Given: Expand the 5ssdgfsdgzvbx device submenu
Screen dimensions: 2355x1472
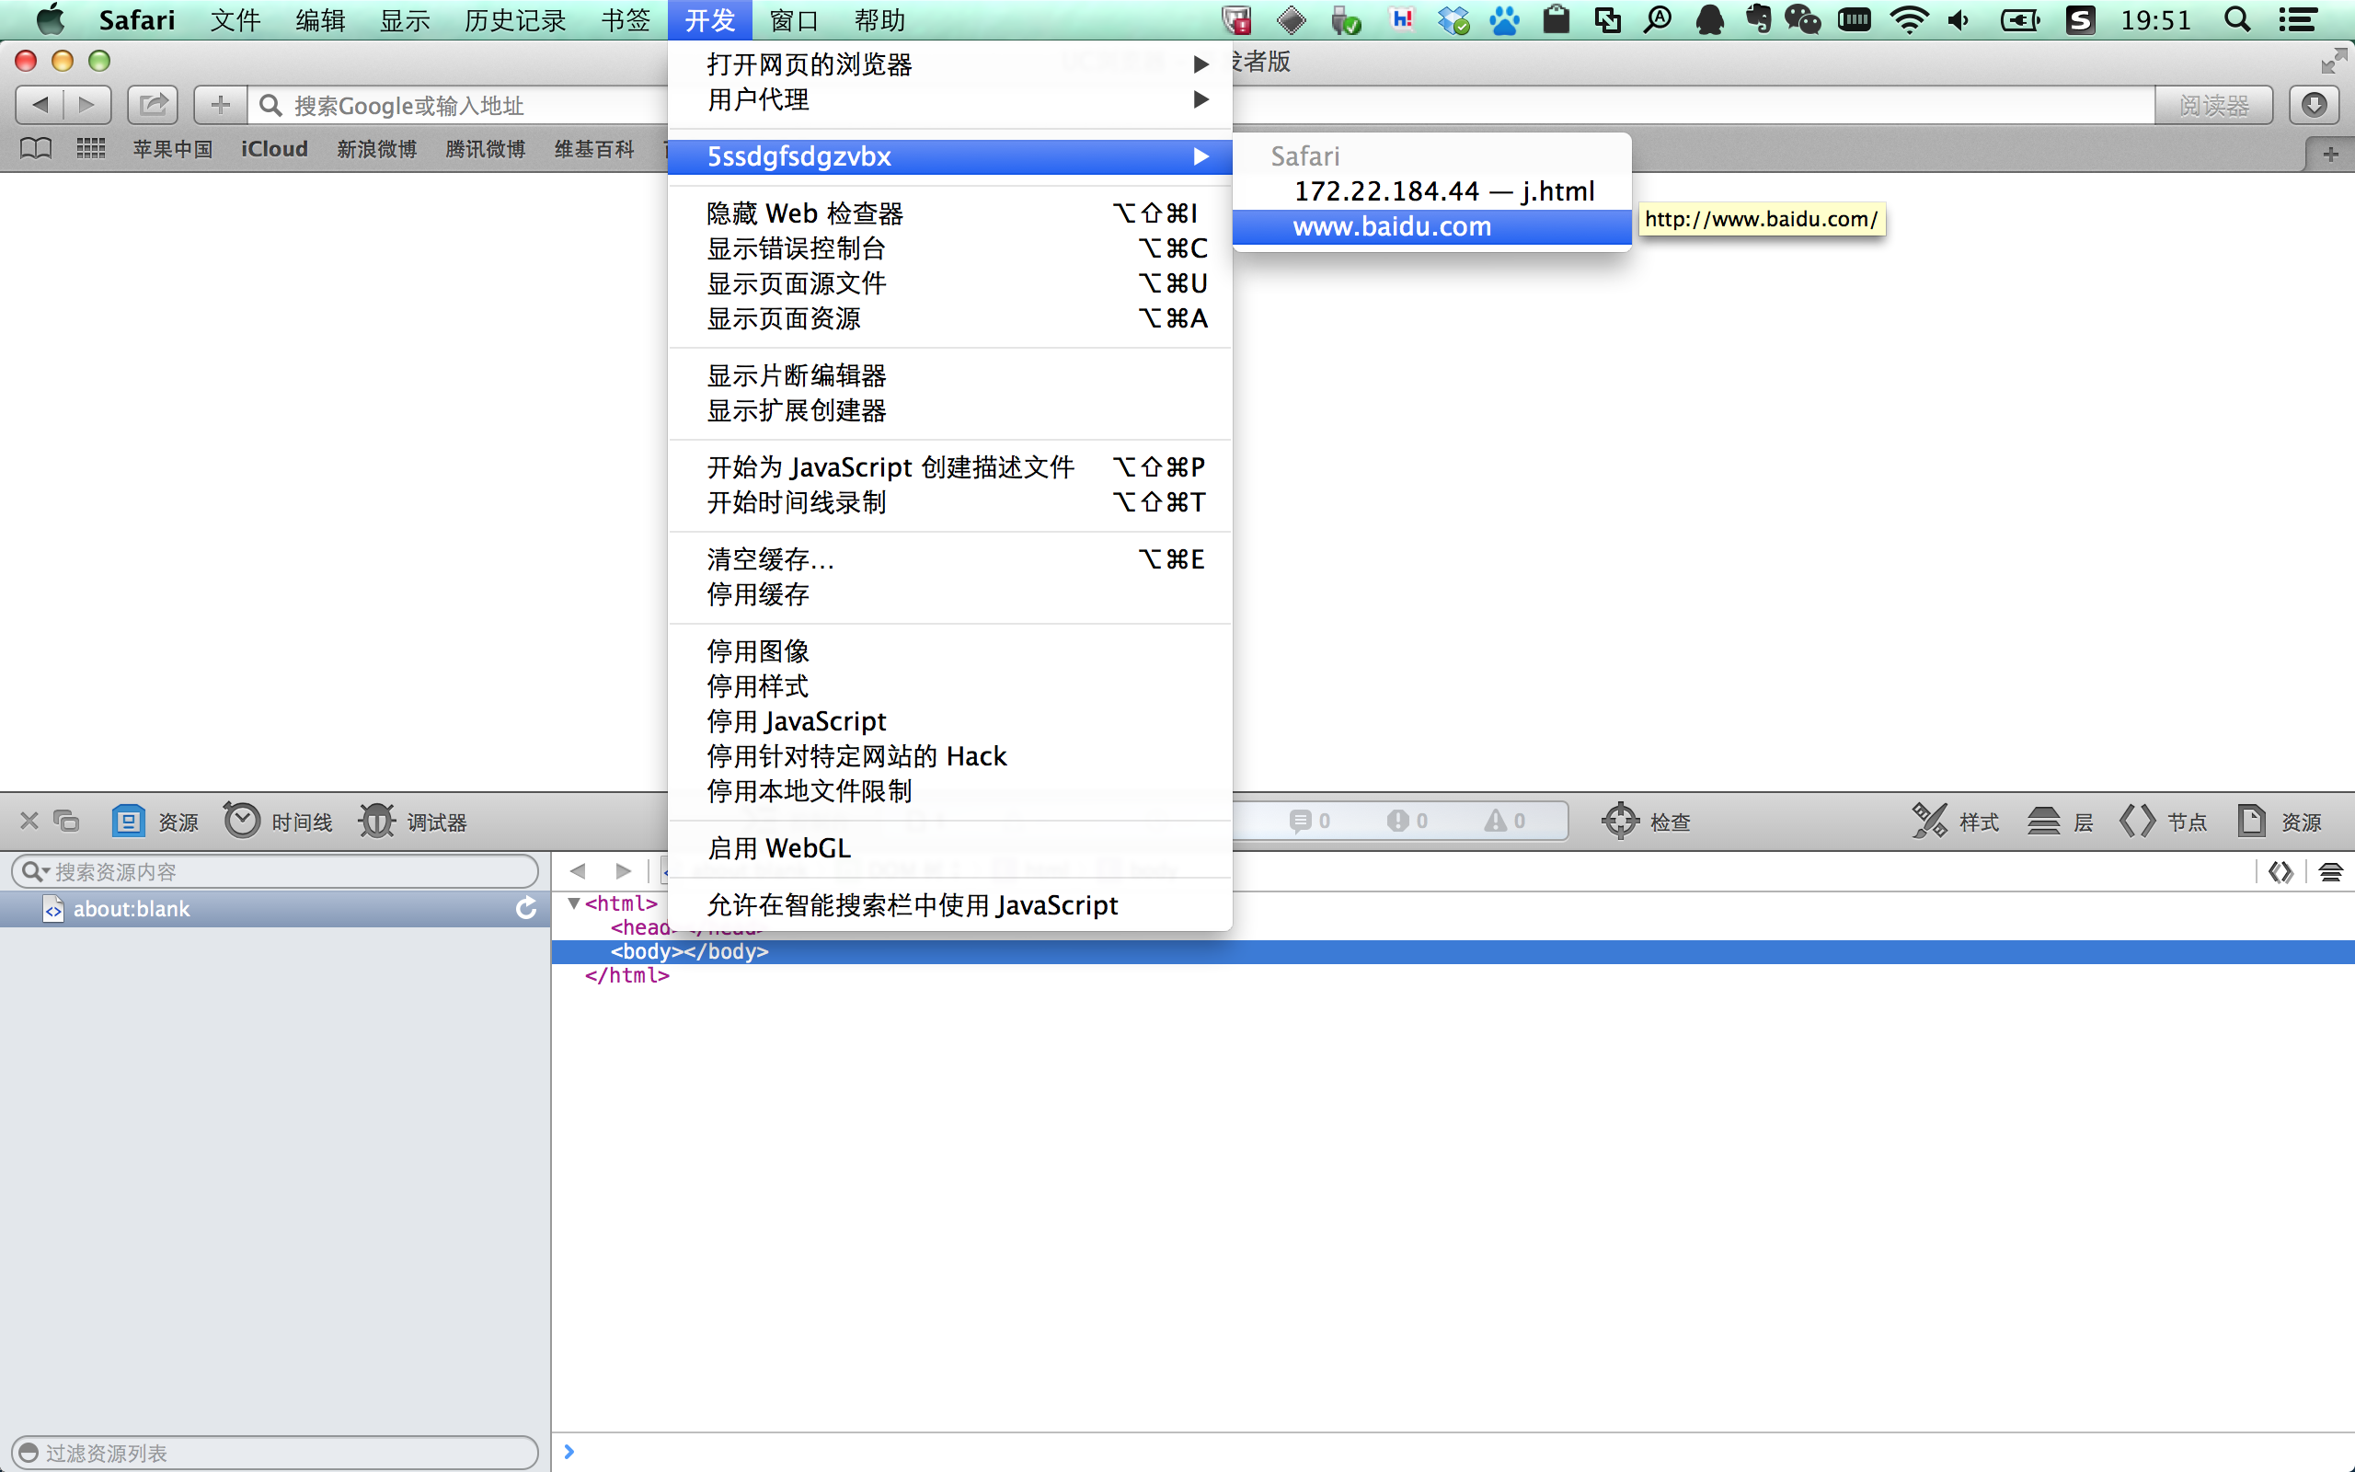Looking at the screenshot, I should (x=949, y=155).
